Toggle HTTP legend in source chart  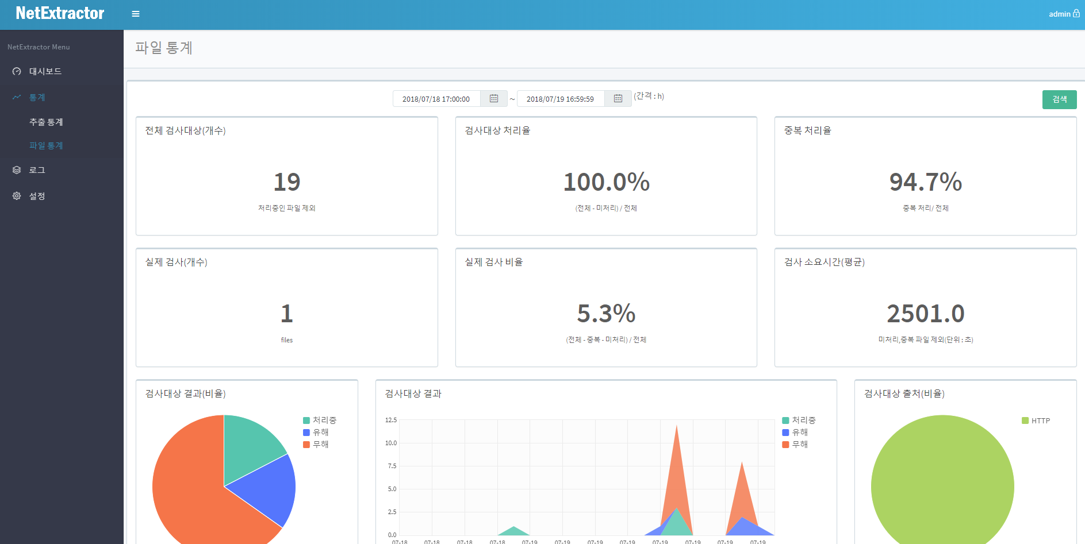pyautogui.click(x=1036, y=421)
